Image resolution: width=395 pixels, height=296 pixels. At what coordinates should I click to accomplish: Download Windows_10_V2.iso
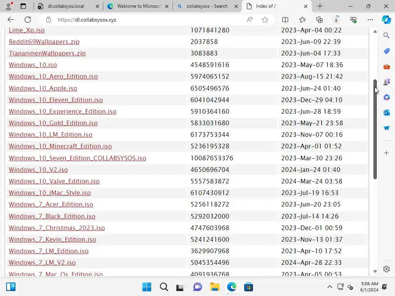pyautogui.click(x=38, y=170)
